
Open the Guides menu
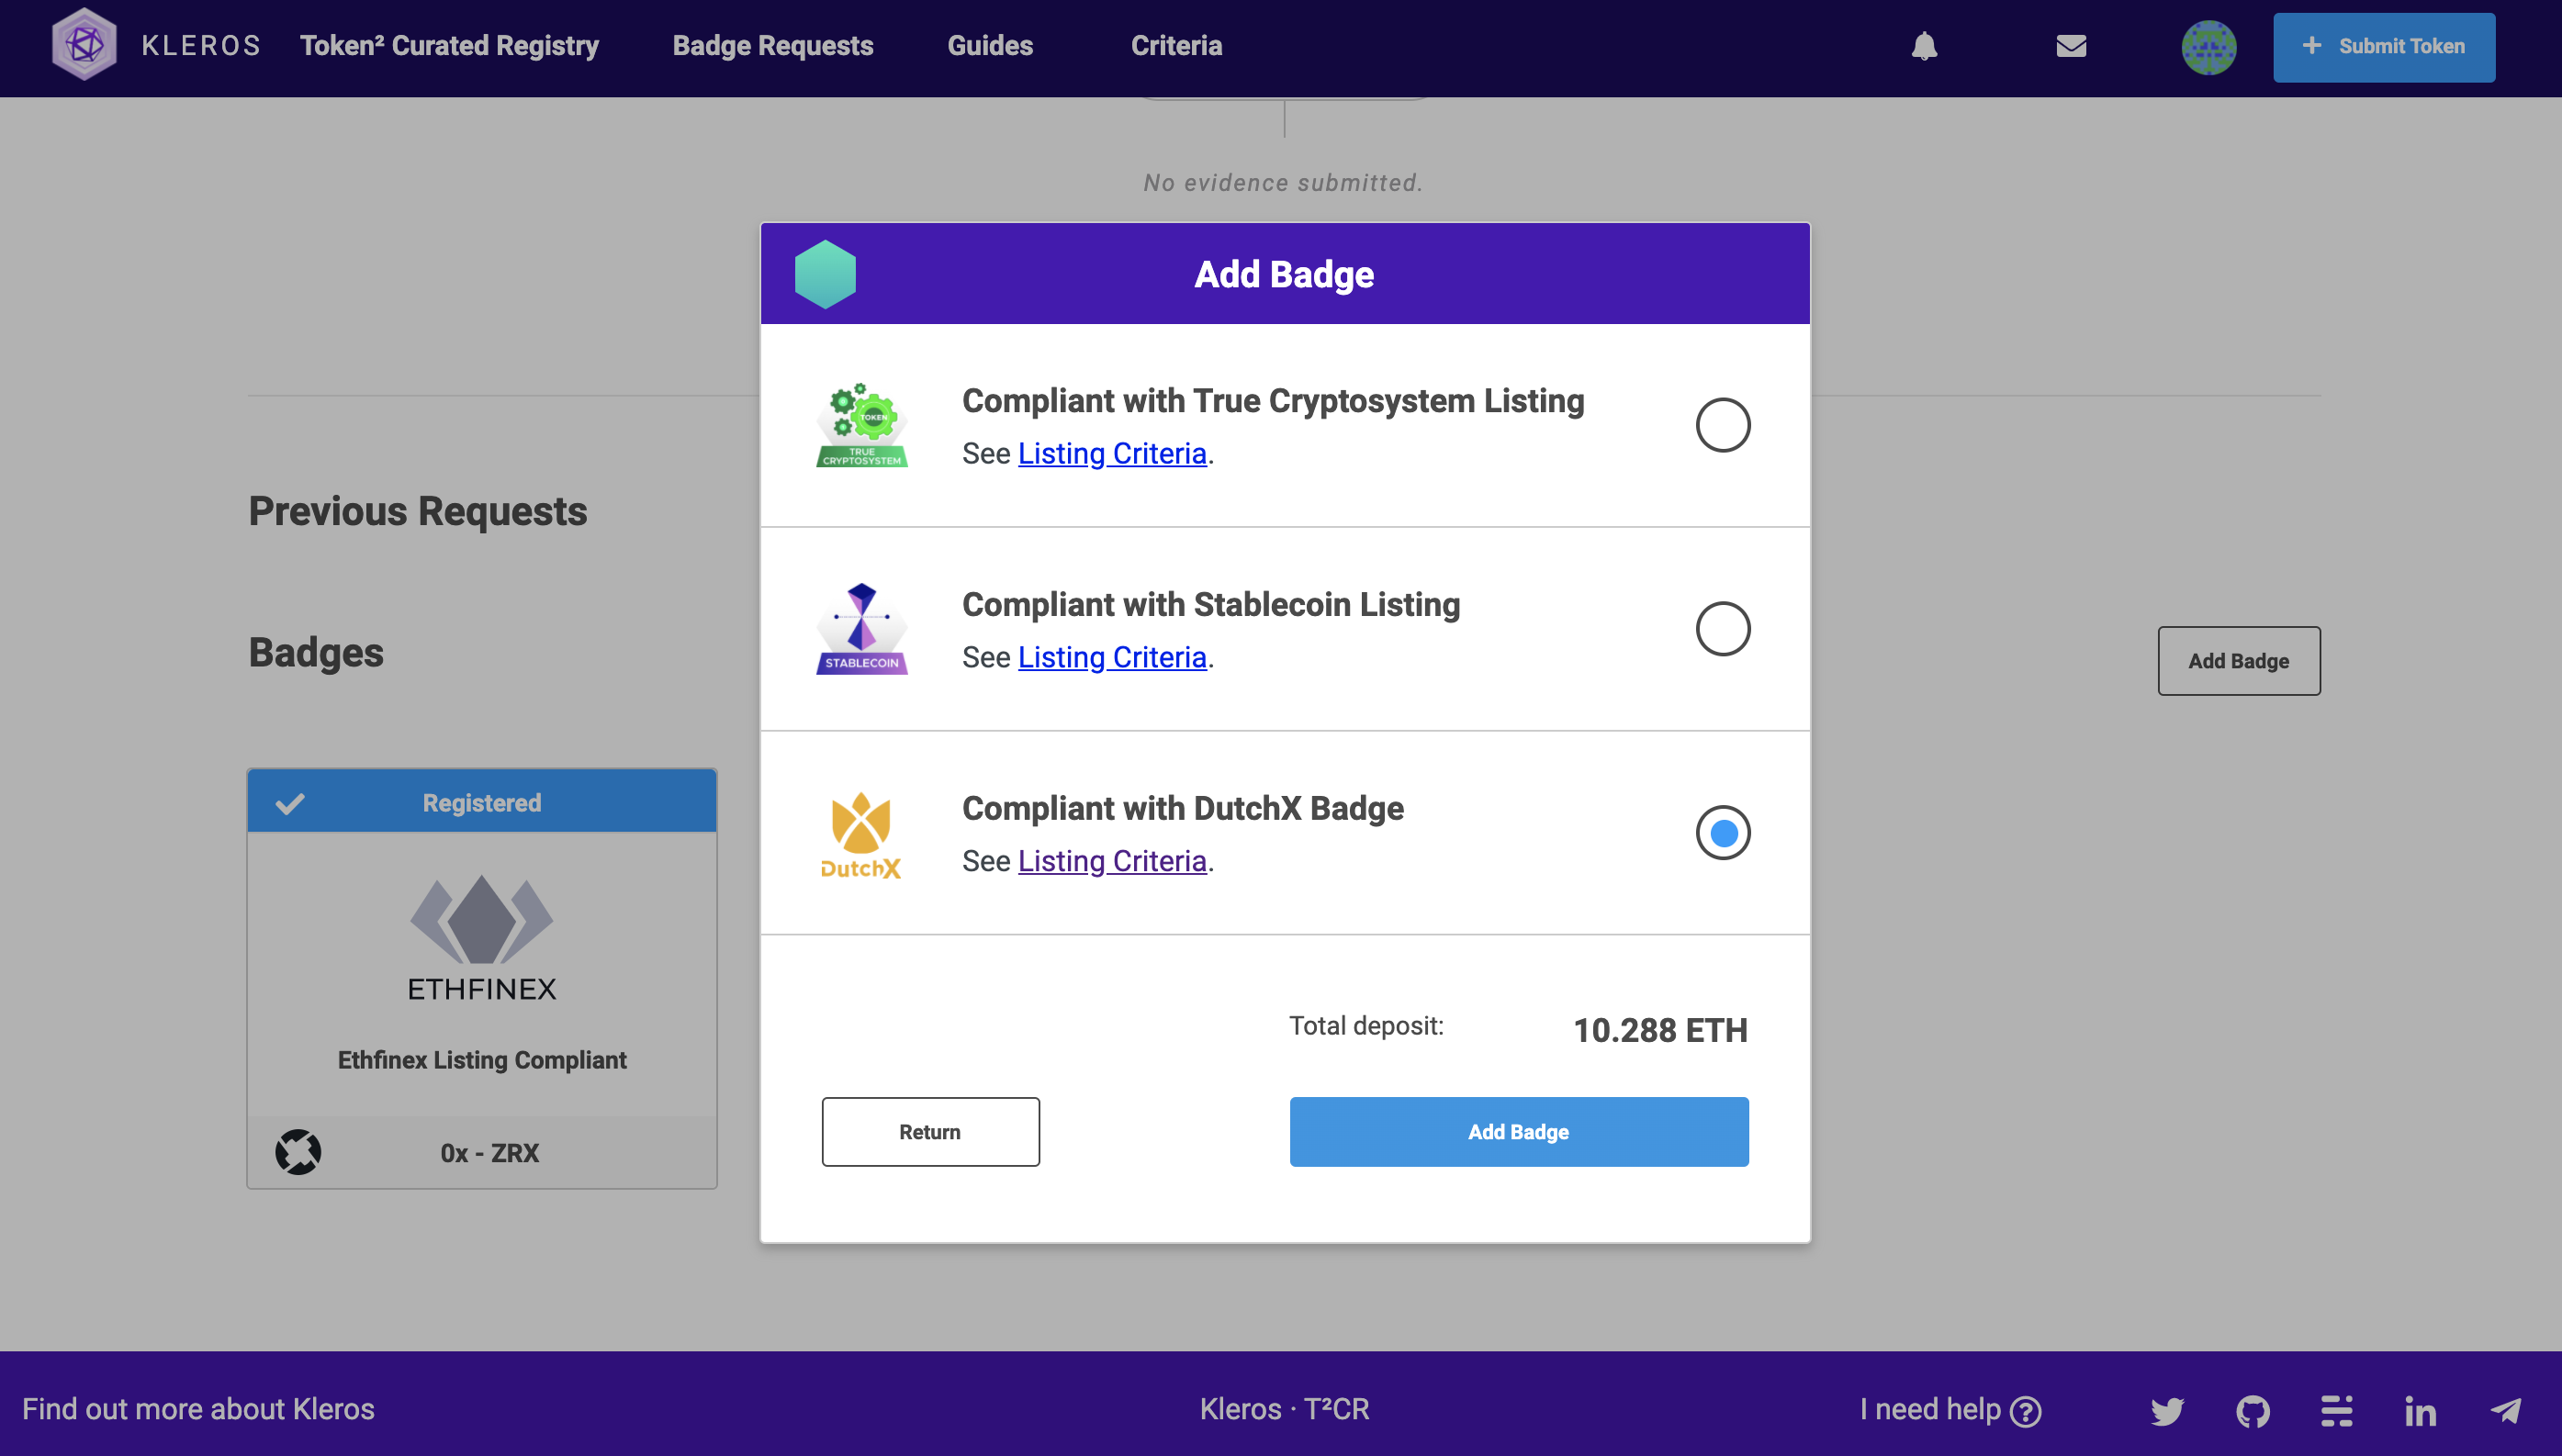pyautogui.click(x=989, y=46)
